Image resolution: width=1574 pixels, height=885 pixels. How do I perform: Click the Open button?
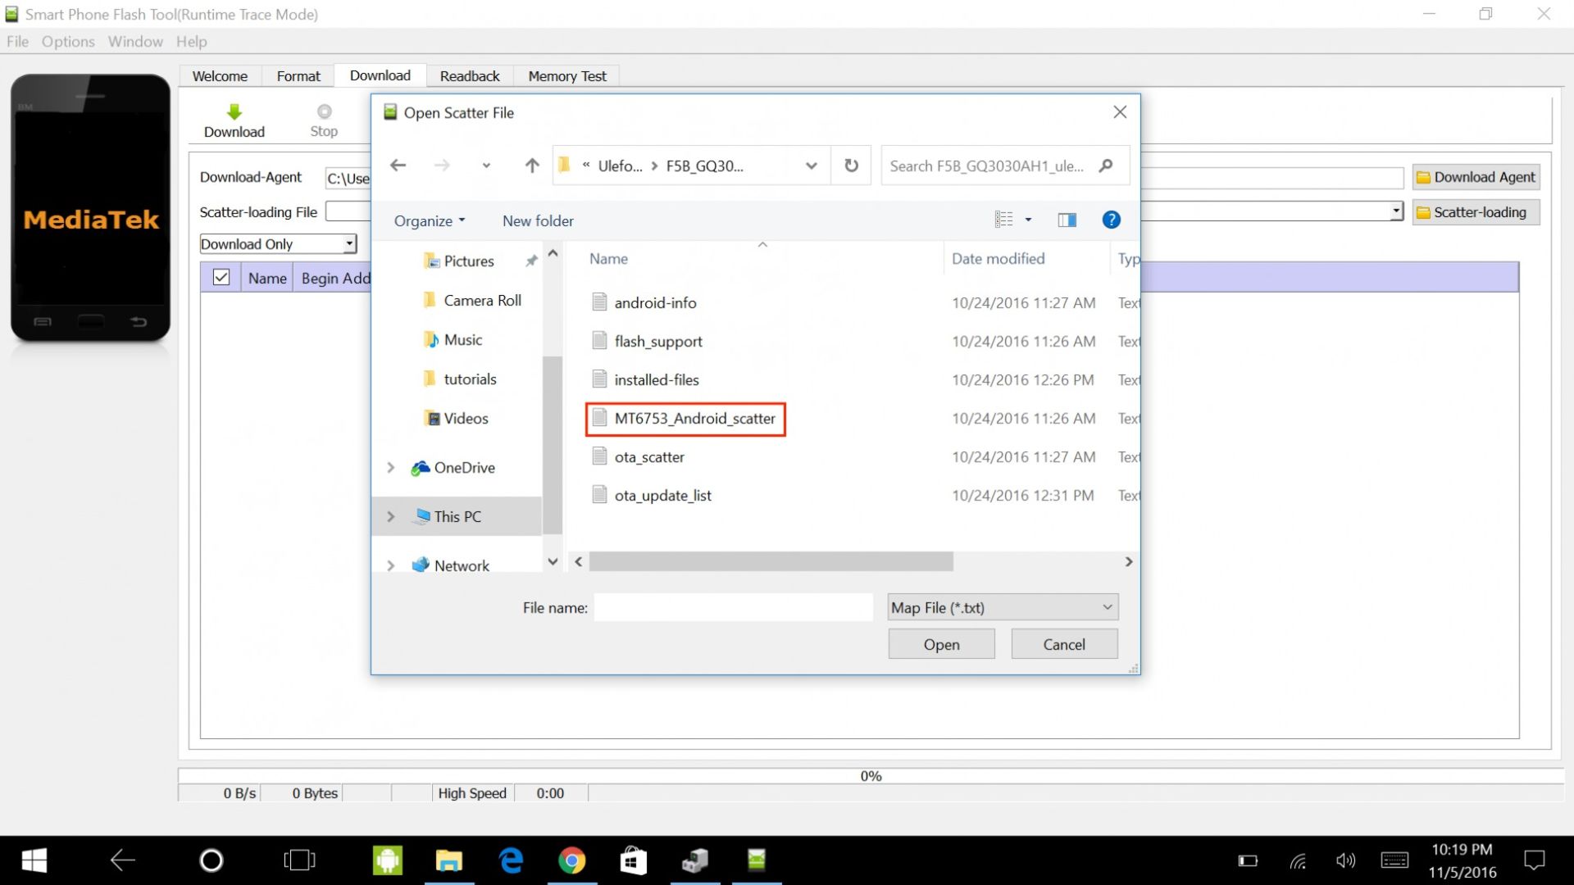pyautogui.click(x=941, y=644)
